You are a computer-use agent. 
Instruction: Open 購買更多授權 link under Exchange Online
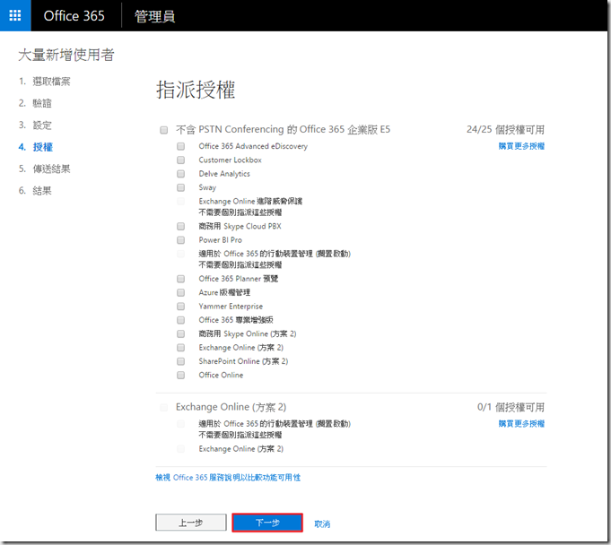tap(521, 423)
